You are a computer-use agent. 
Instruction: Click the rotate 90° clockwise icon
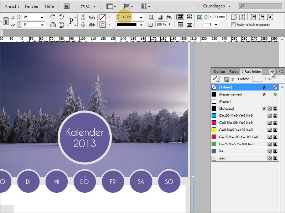point(53,17)
